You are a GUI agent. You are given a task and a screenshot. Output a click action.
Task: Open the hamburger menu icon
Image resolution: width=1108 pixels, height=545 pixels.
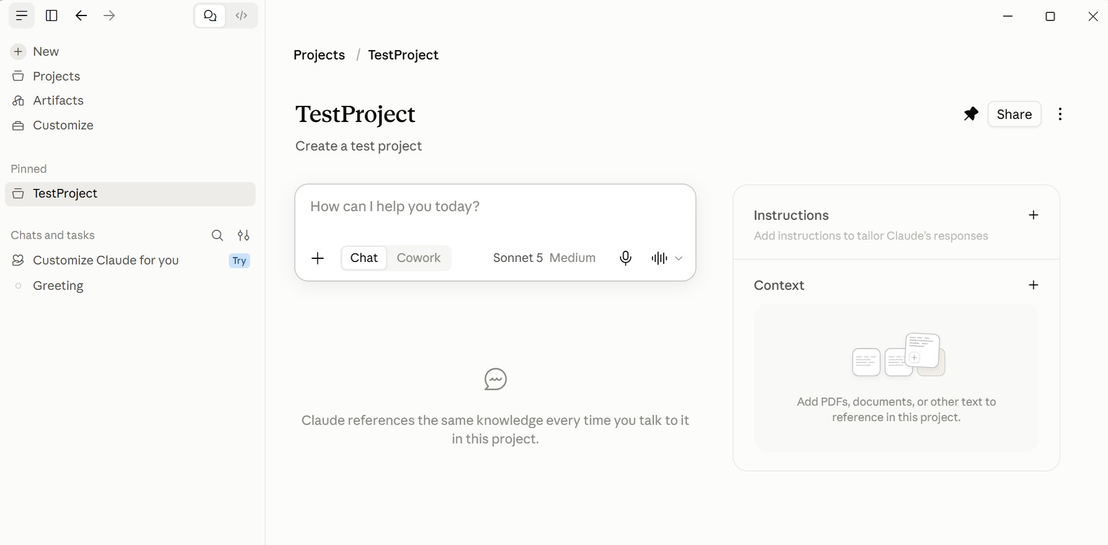tap(21, 16)
